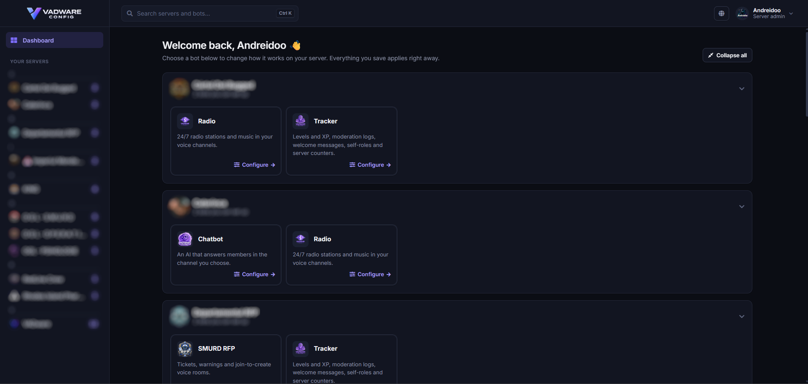Click the Tracker icon in third server card

click(x=301, y=349)
